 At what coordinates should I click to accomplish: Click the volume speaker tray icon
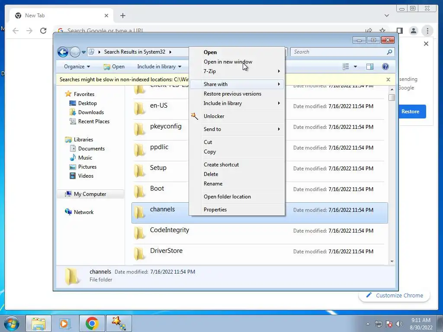pyautogui.click(x=399, y=324)
